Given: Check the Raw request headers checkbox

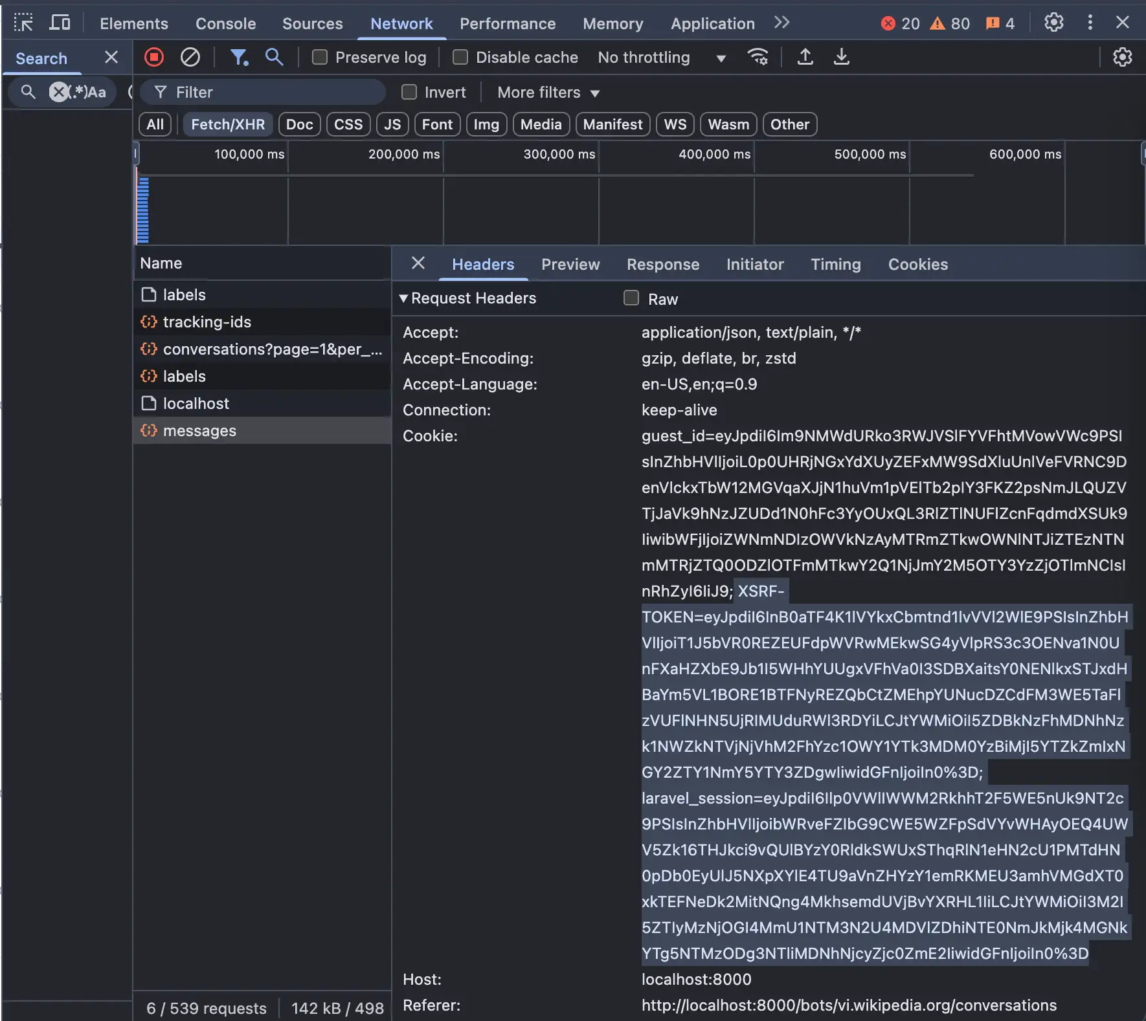Looking at the screenshot, I should click(630, 298).
